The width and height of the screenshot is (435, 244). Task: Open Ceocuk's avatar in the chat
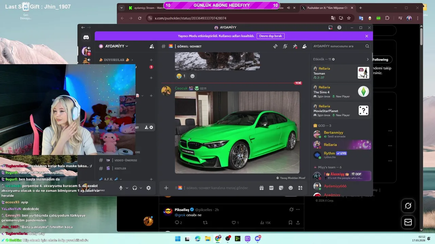coord(166,91)
